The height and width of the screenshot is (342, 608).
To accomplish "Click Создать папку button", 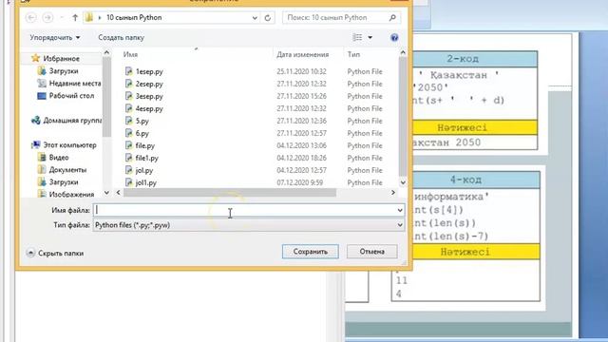I will pos(121,38).
